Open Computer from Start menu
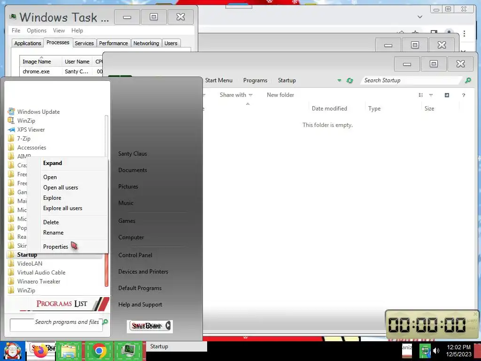 pos(131,237)
